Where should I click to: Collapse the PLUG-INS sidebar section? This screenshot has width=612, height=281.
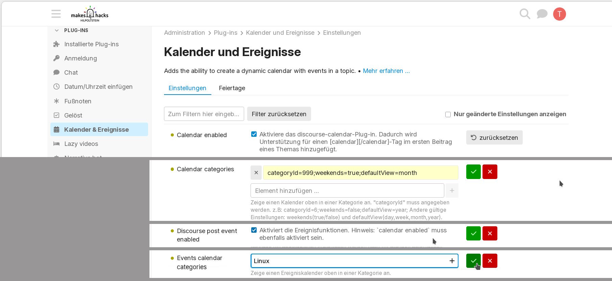coord(57,30)
